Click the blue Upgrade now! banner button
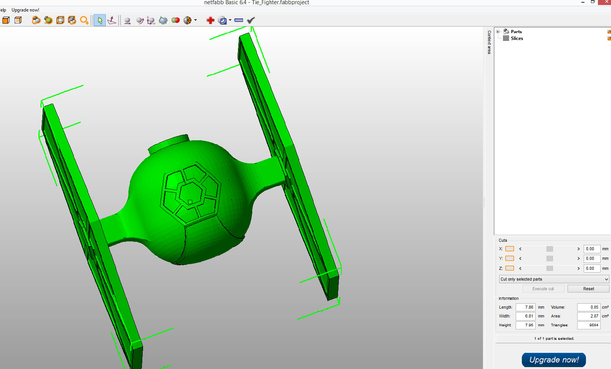The image size is (611, 369). 554,360
